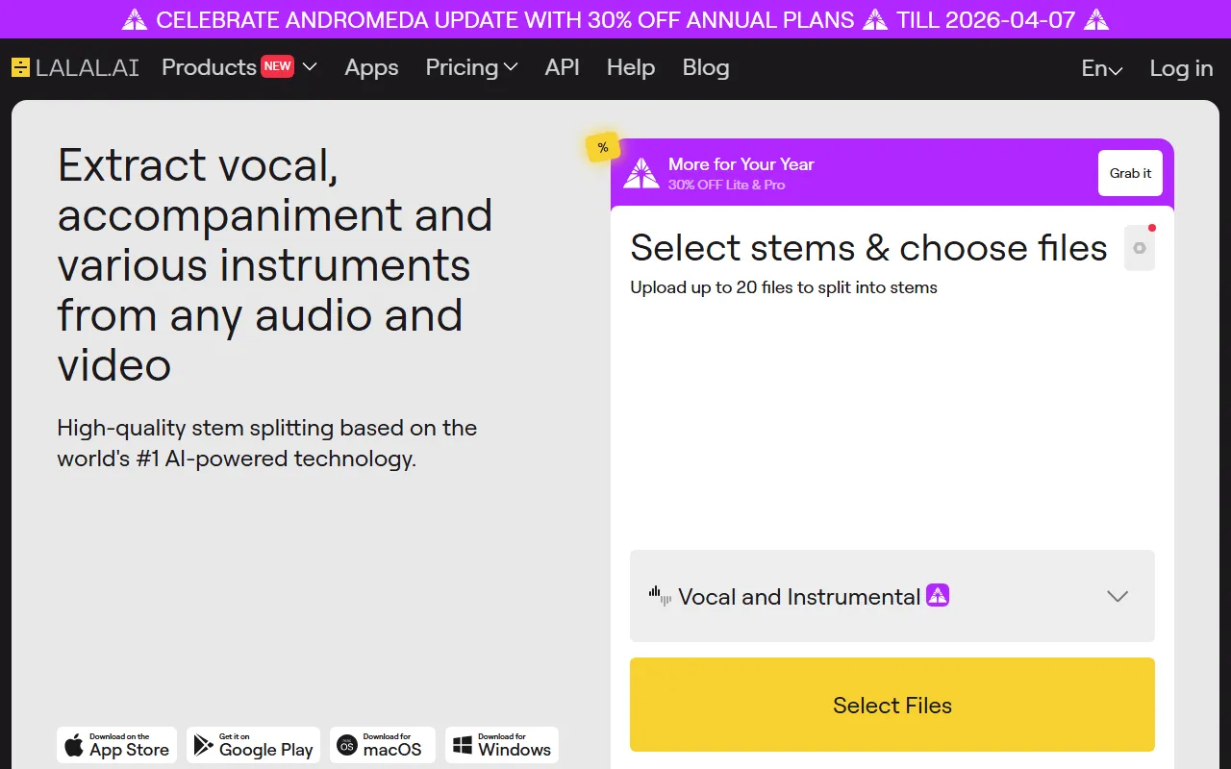This screenshot has height=769, width=1231.
Task: Click the waveform icon in stem selector
Action: (660, 596)
